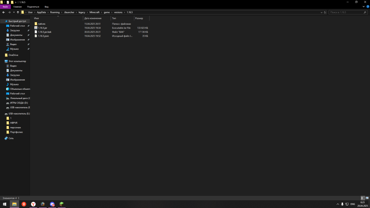Open the персонаж folder in sidebar
This screenshot has height=208, width=370.
[15, 127]
